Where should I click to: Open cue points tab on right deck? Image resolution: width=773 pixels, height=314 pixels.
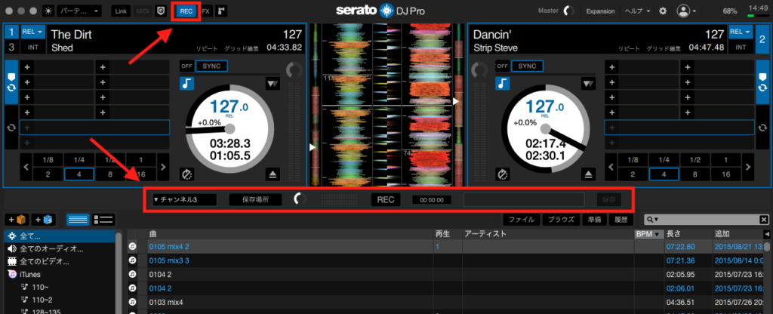(762, 82)
